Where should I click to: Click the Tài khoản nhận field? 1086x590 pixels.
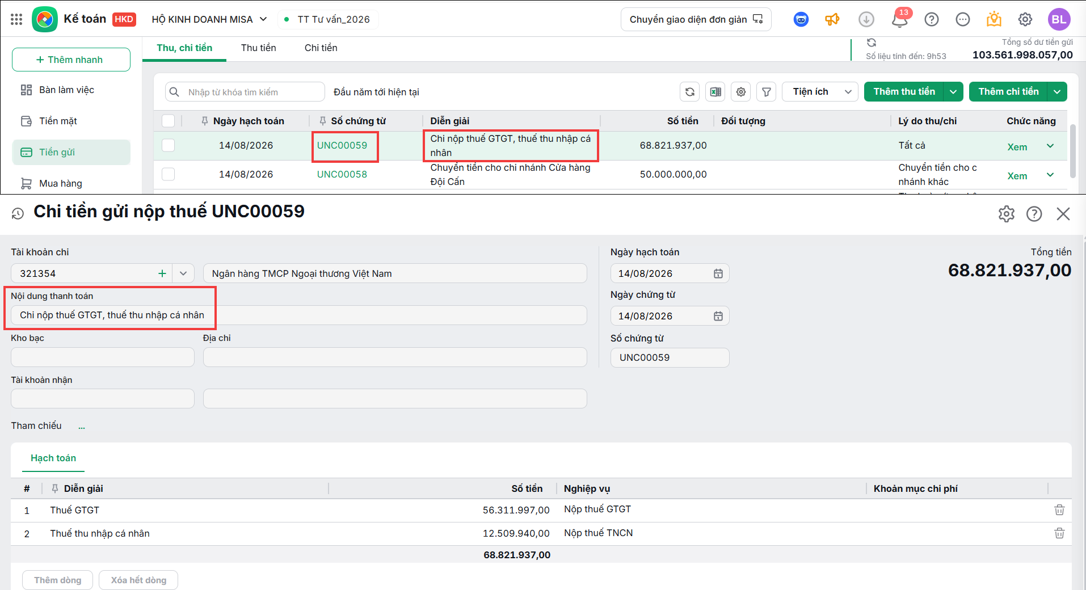[103, 399]
